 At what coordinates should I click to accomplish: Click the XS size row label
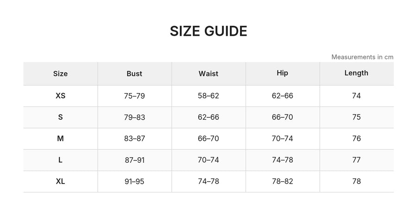click(60, 96)
